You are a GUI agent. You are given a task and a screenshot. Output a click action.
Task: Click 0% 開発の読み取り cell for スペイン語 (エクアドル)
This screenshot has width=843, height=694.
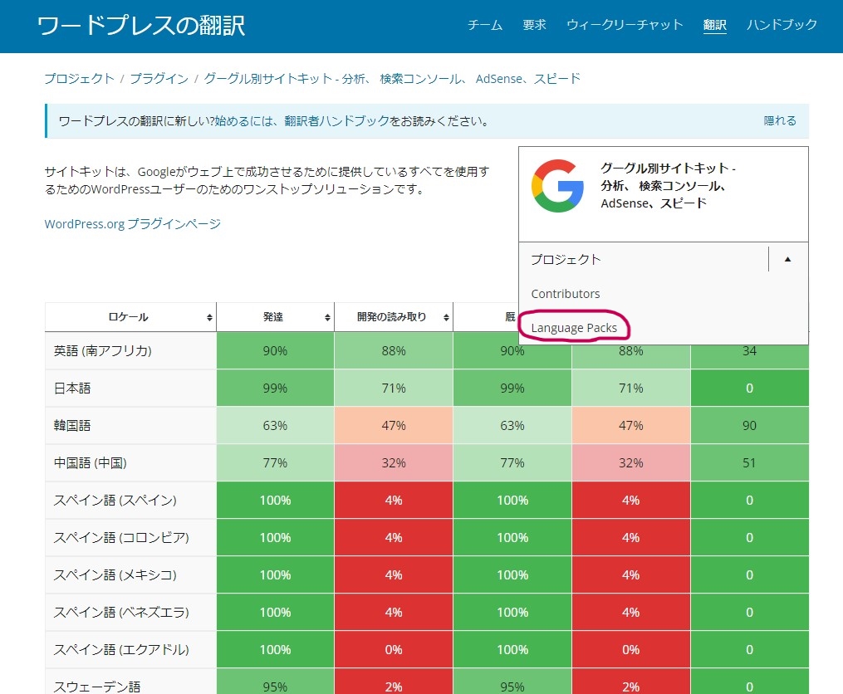point(394,650)
